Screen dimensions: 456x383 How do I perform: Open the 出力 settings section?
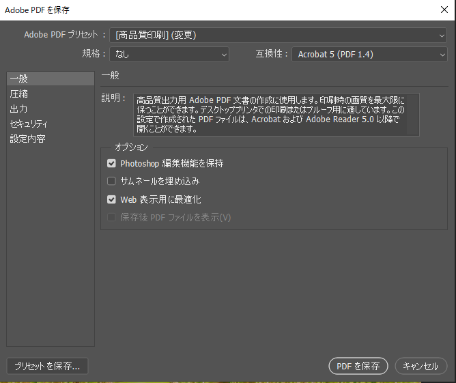point(19,109)
